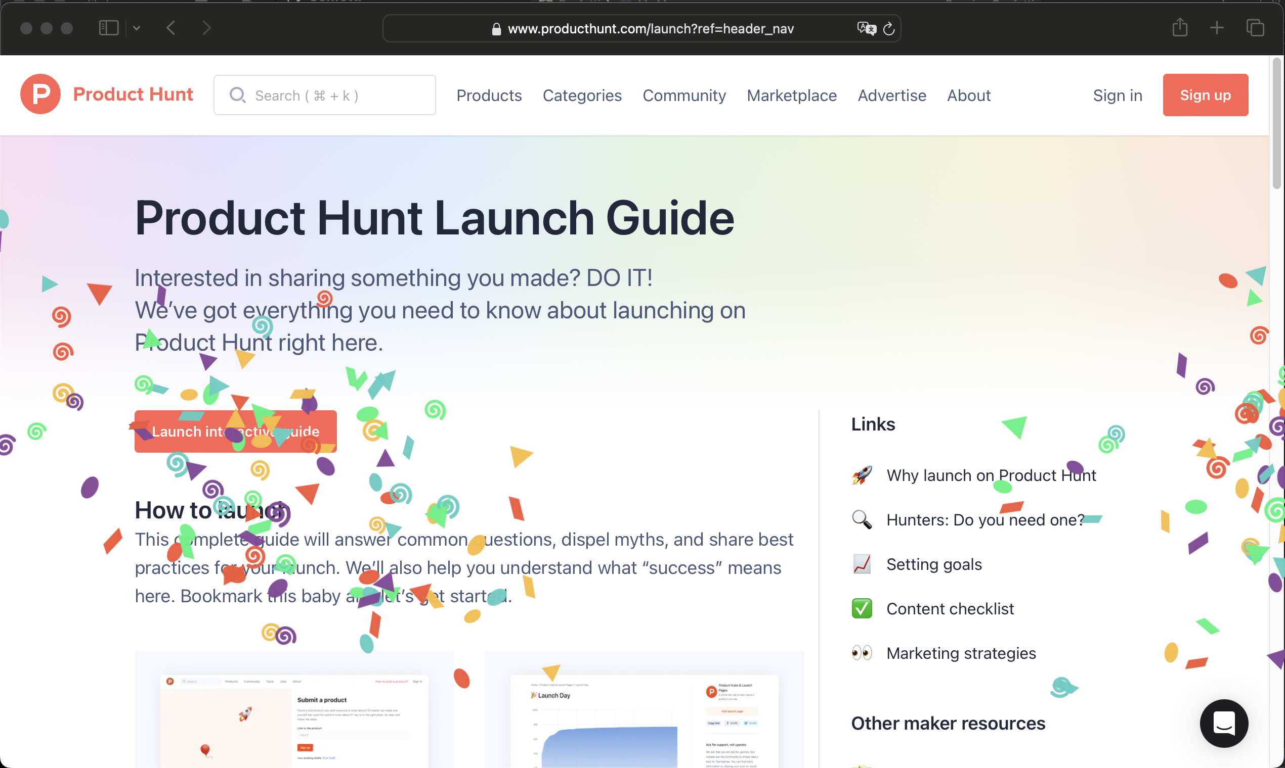Open Setting goals link
Screen dimensions: 1285x768
(x=934, y=564)
